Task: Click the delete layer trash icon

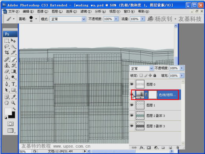Action: (x=177, y=148)
